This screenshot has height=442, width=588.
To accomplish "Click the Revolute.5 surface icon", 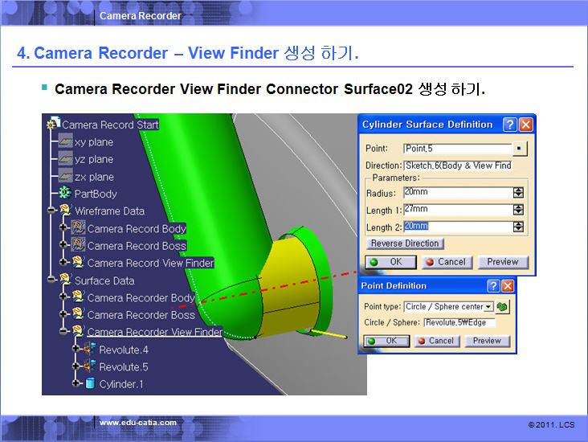I will pos(91,366).
